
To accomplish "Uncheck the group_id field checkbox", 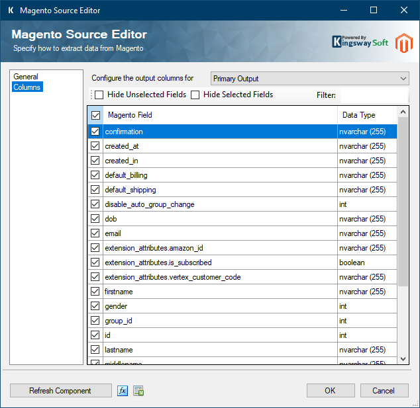I will pos(95,321).
